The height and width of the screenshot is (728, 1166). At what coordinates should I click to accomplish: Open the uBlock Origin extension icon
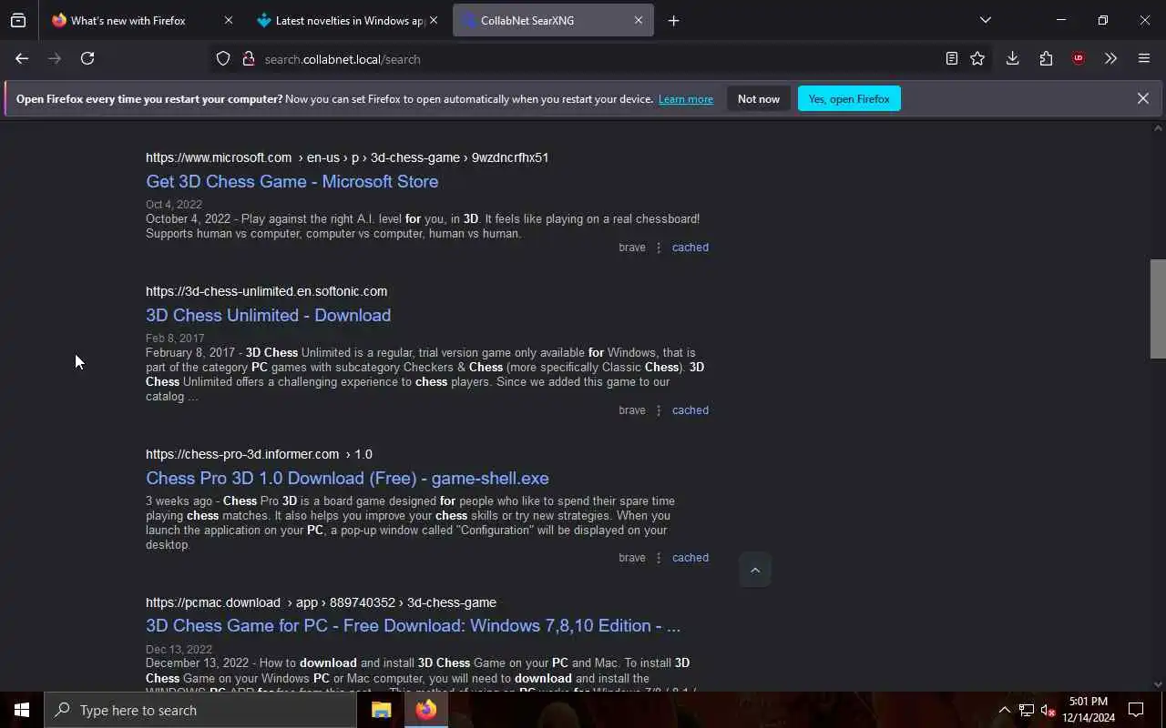(1079, 58)
